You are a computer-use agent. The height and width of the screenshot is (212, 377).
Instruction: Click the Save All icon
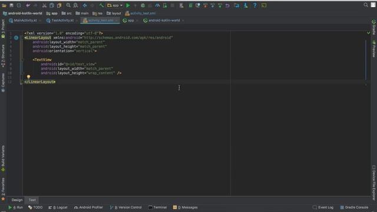coord(11,5)
